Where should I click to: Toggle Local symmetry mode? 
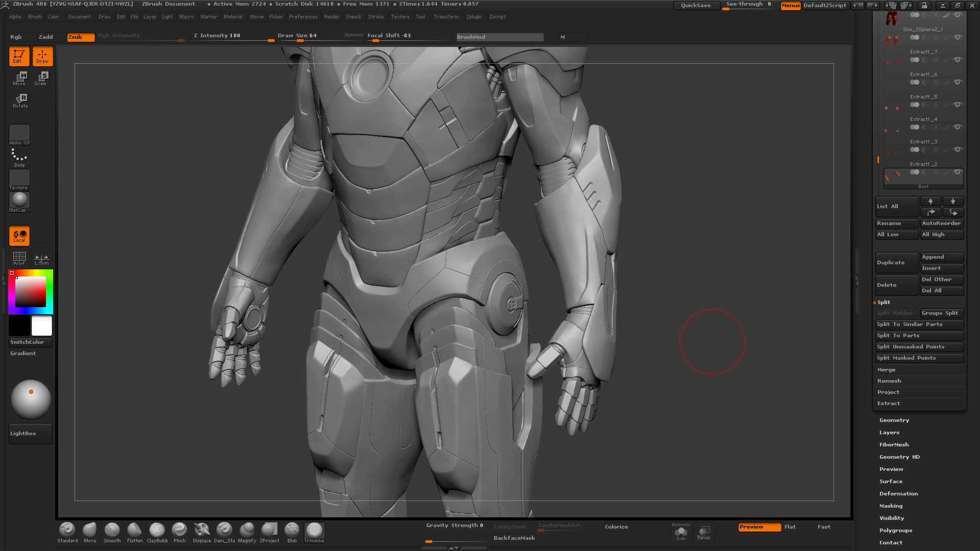point(19,236)
